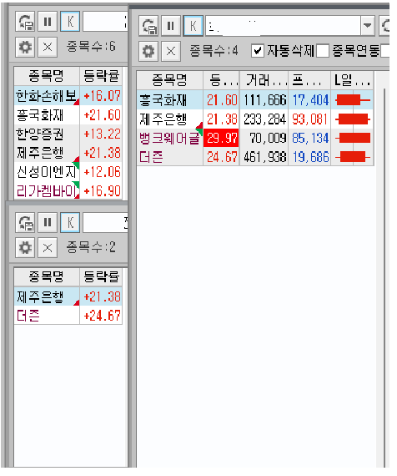397x476 pixels.
Task: Click highlighted 29.97 rate cell
Action: (x=221, y=138)
